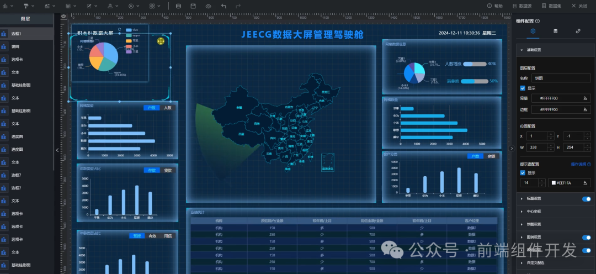This screenshot has height=274, width=596.
Task: Open fill picker for 背景 color
Action: coord(586,98)
